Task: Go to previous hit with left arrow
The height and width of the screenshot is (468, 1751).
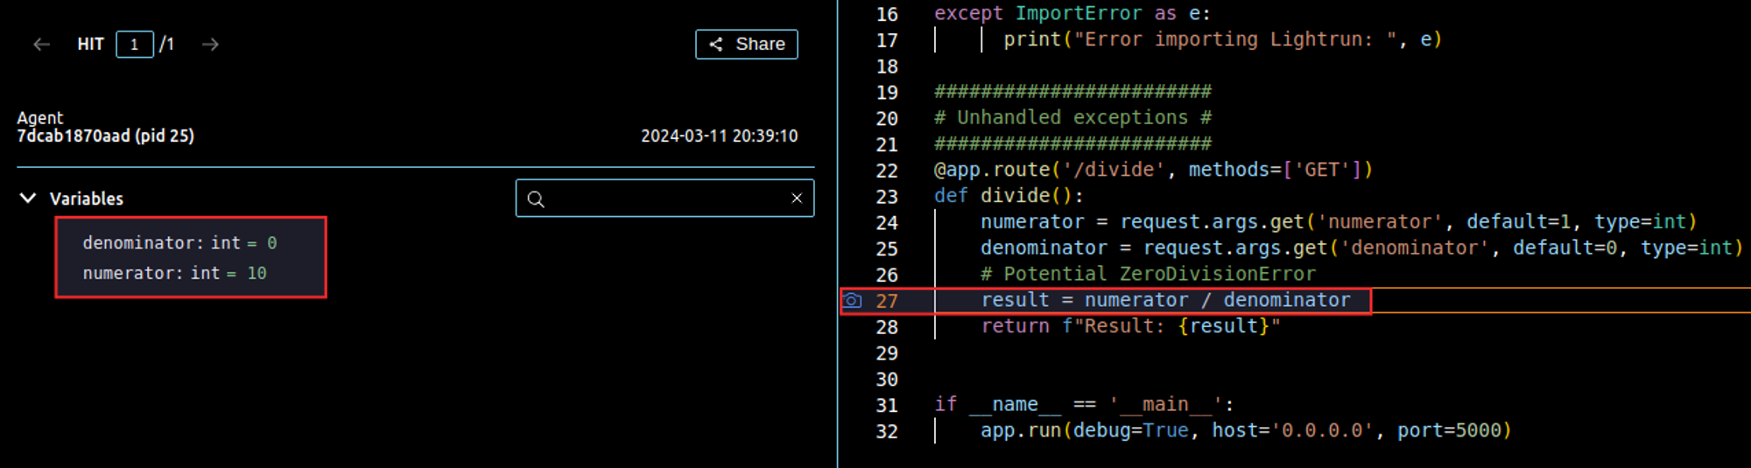Action: click(x=41, y=45)
